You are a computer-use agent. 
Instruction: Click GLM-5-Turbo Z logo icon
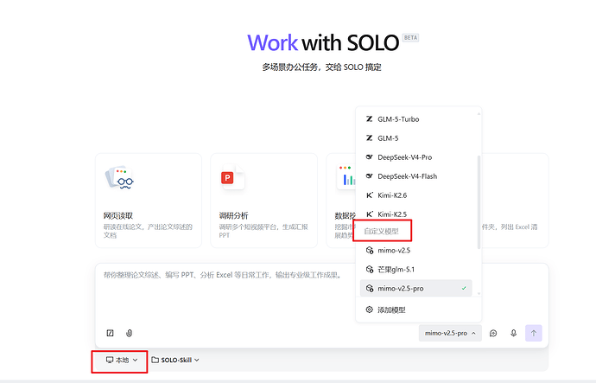[369, 119]
